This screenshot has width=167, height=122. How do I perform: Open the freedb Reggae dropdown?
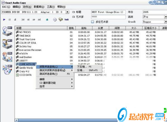pos(166,22)
